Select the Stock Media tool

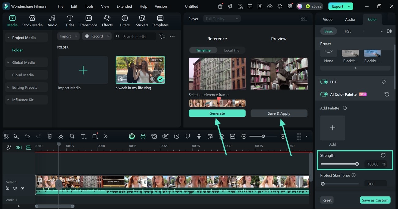click(x=32, y=21)
